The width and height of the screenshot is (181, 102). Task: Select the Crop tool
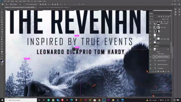point(2,22)
